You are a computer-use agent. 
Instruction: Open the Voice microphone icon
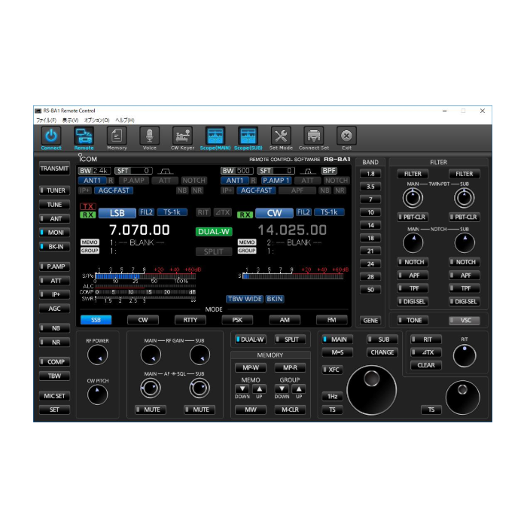150,136
